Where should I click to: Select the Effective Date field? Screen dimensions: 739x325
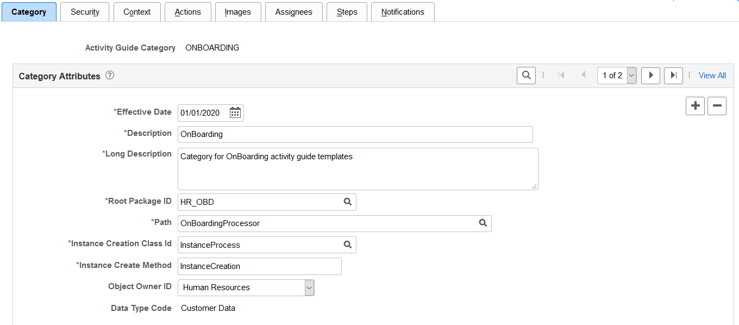[x=204, y=112]
